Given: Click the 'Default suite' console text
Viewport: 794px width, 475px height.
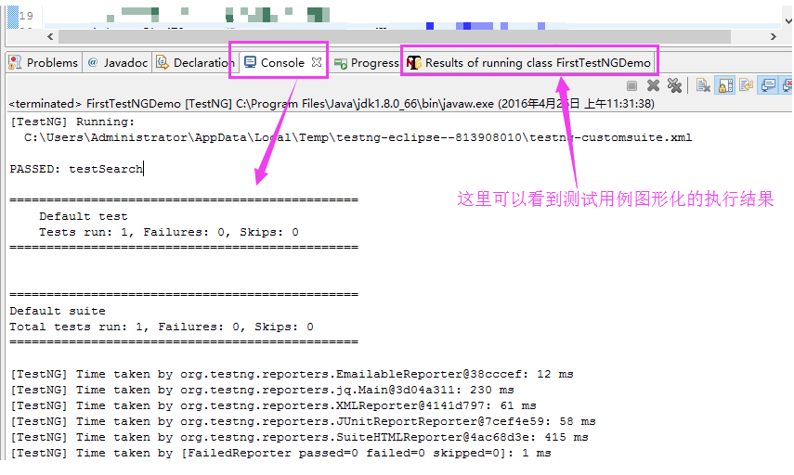Looking at the screenshot, I should [x=58, y=311].
